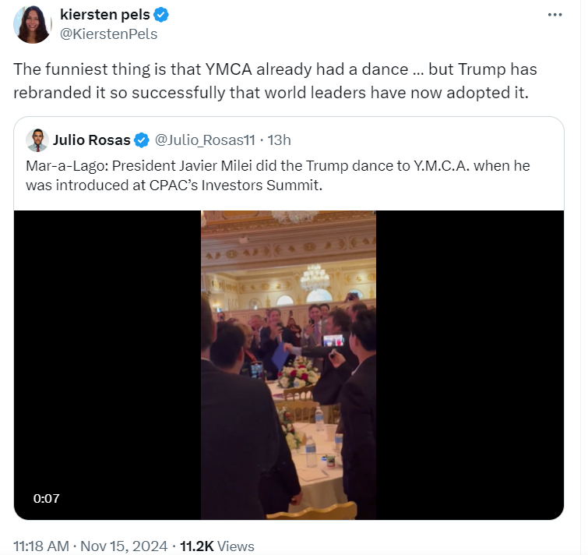Open the @Julio_Rosas11 handle link
588x555 pixels.
[x=205, y=140]
